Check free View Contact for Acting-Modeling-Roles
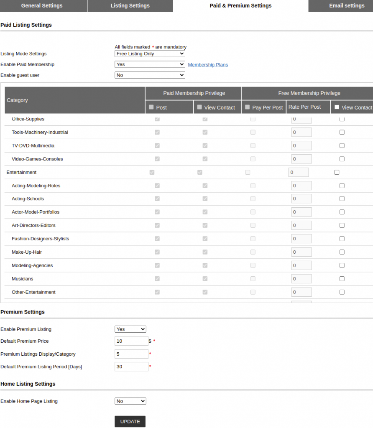Image resolution: width=373 pixels, height=428 pixels. click(342, 186)
